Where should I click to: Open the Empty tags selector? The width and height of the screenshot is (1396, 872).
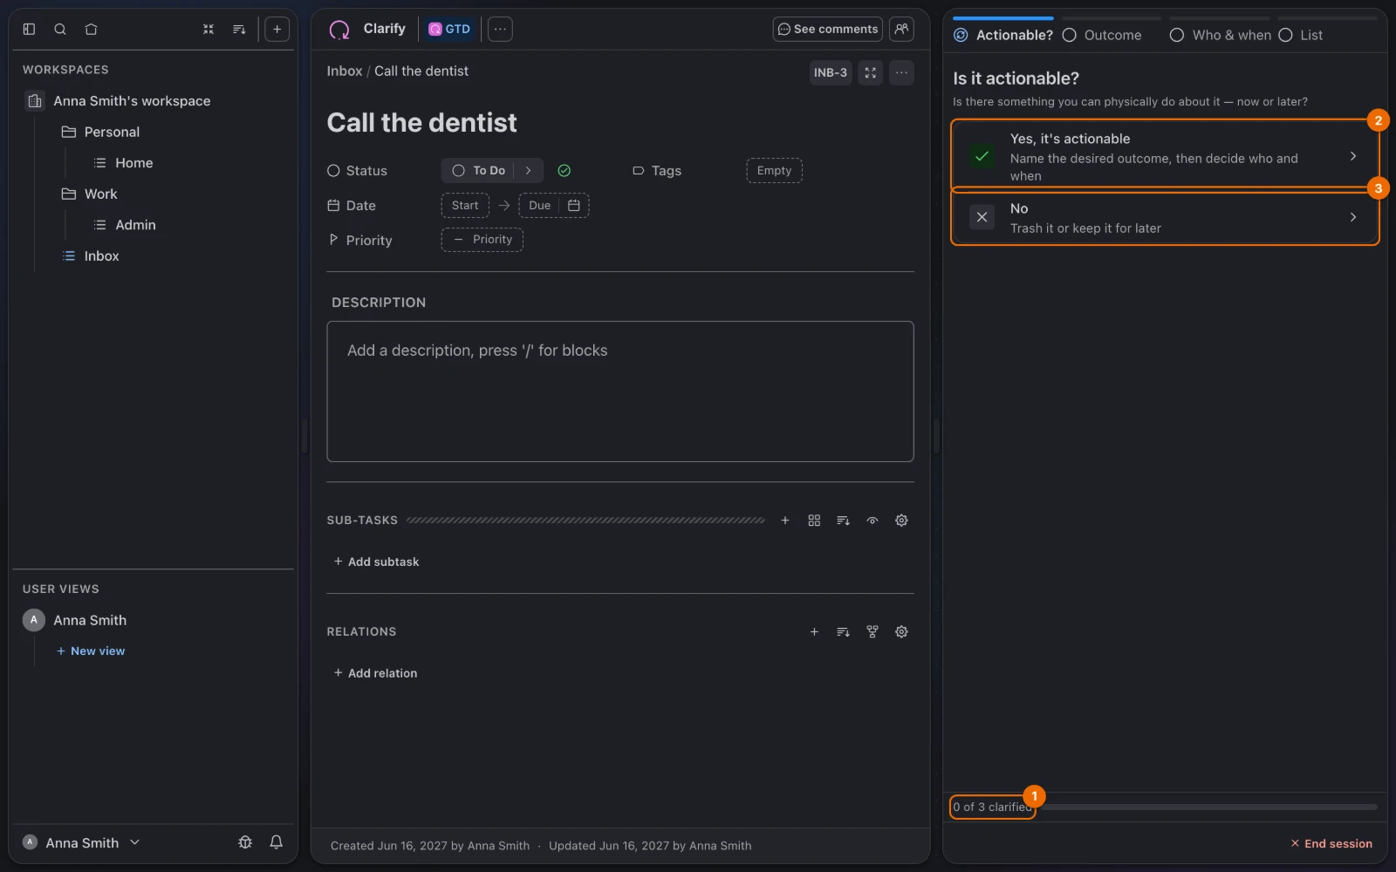point(774,171)
